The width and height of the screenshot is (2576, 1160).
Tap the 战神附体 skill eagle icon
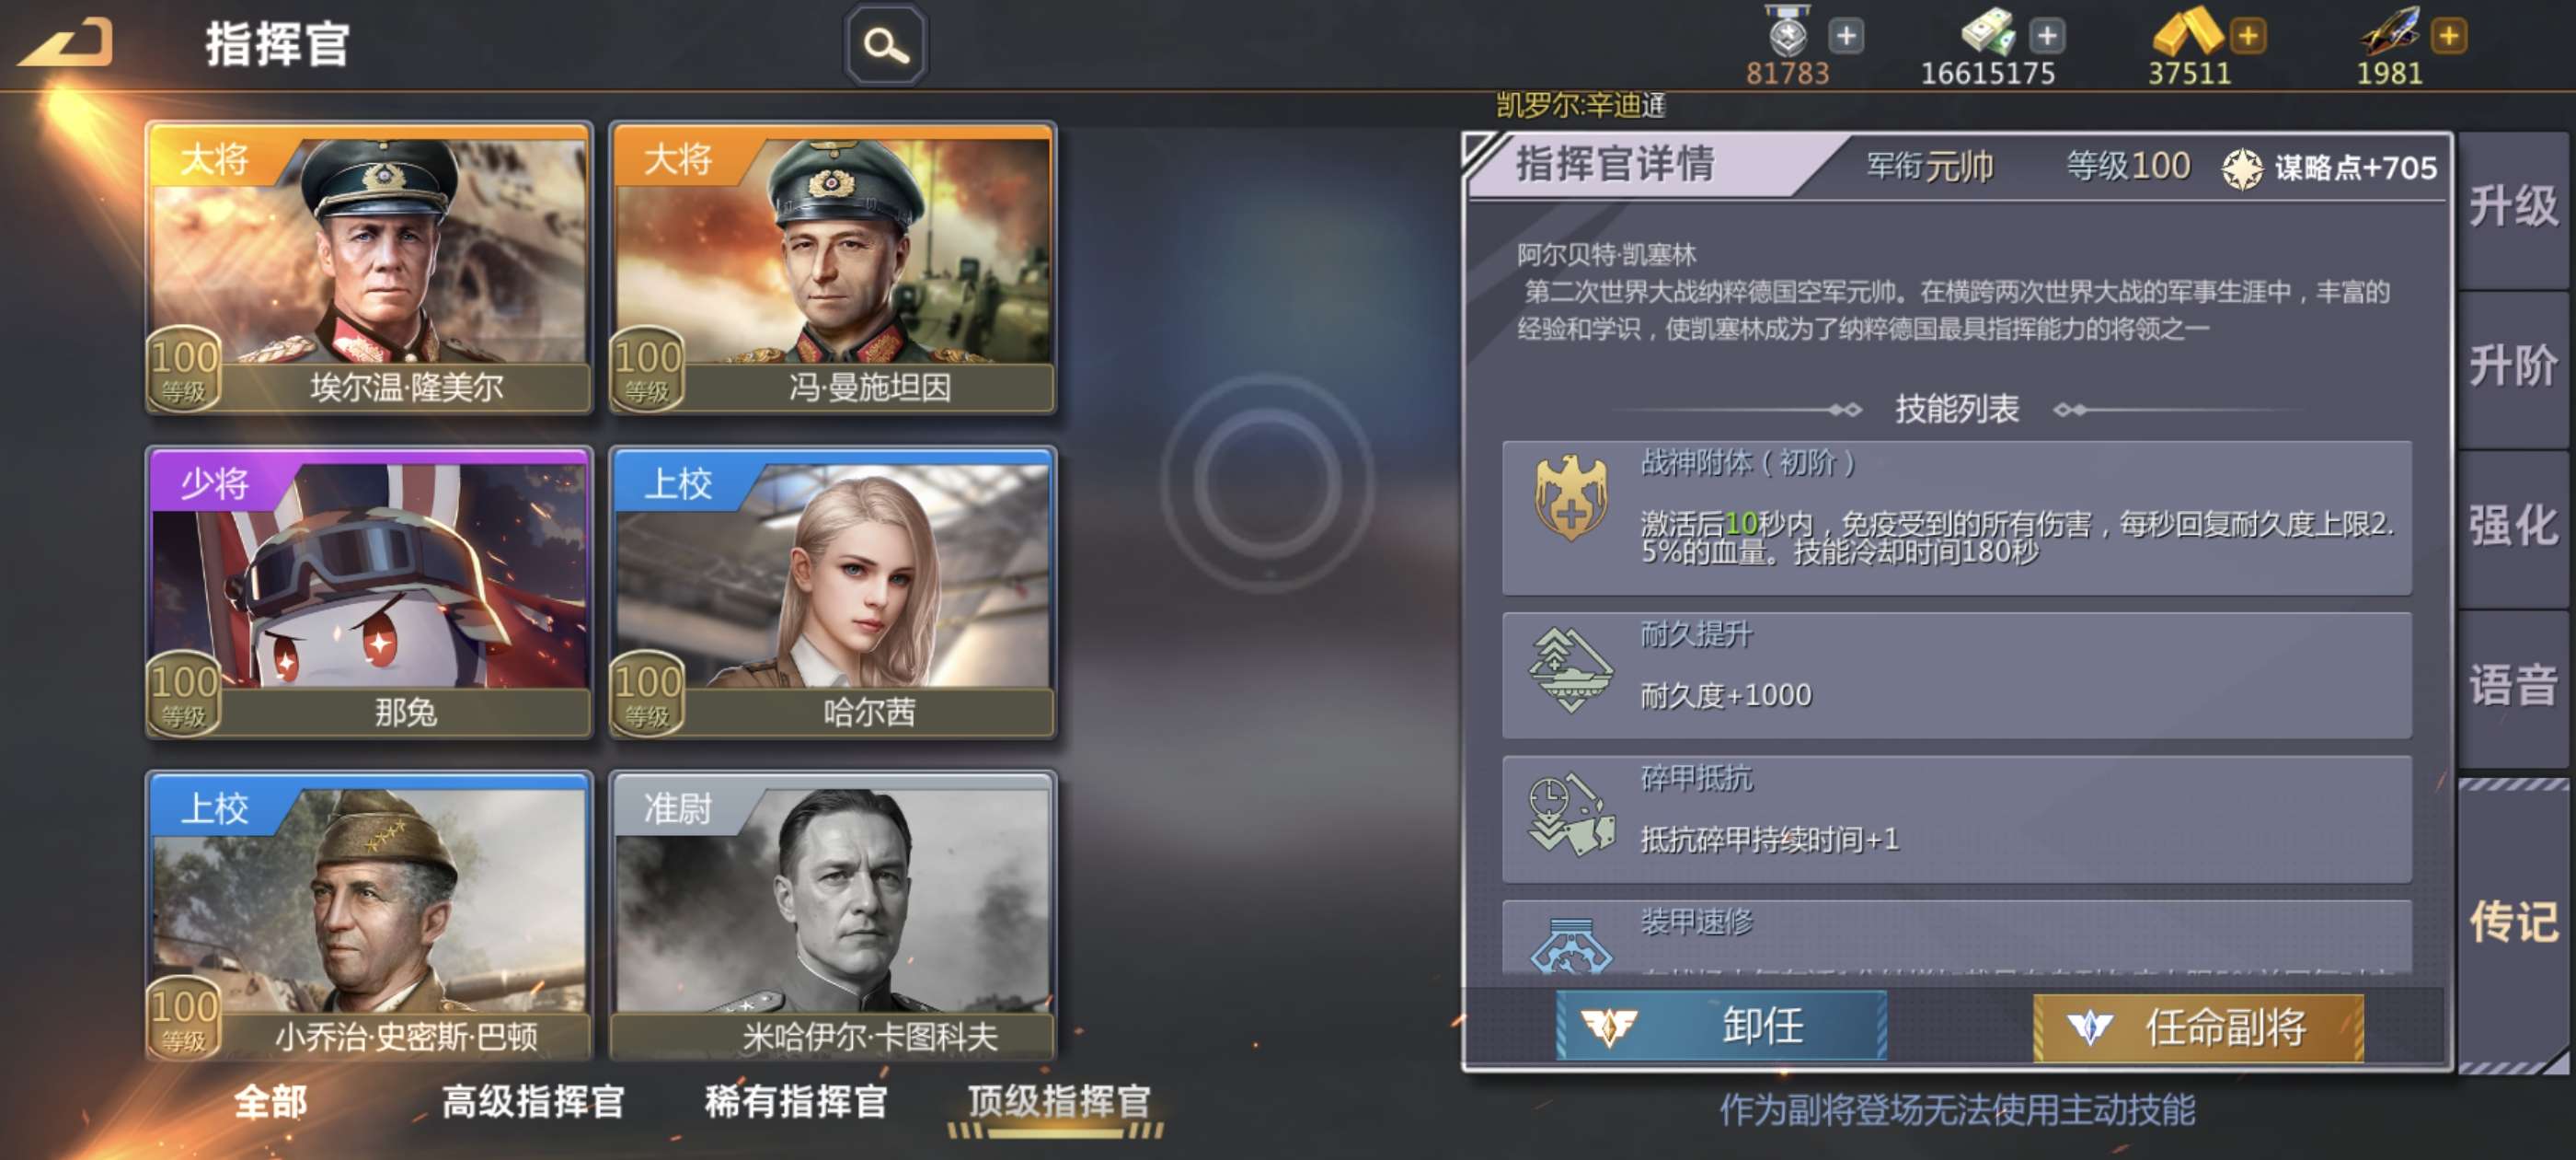1571,496
